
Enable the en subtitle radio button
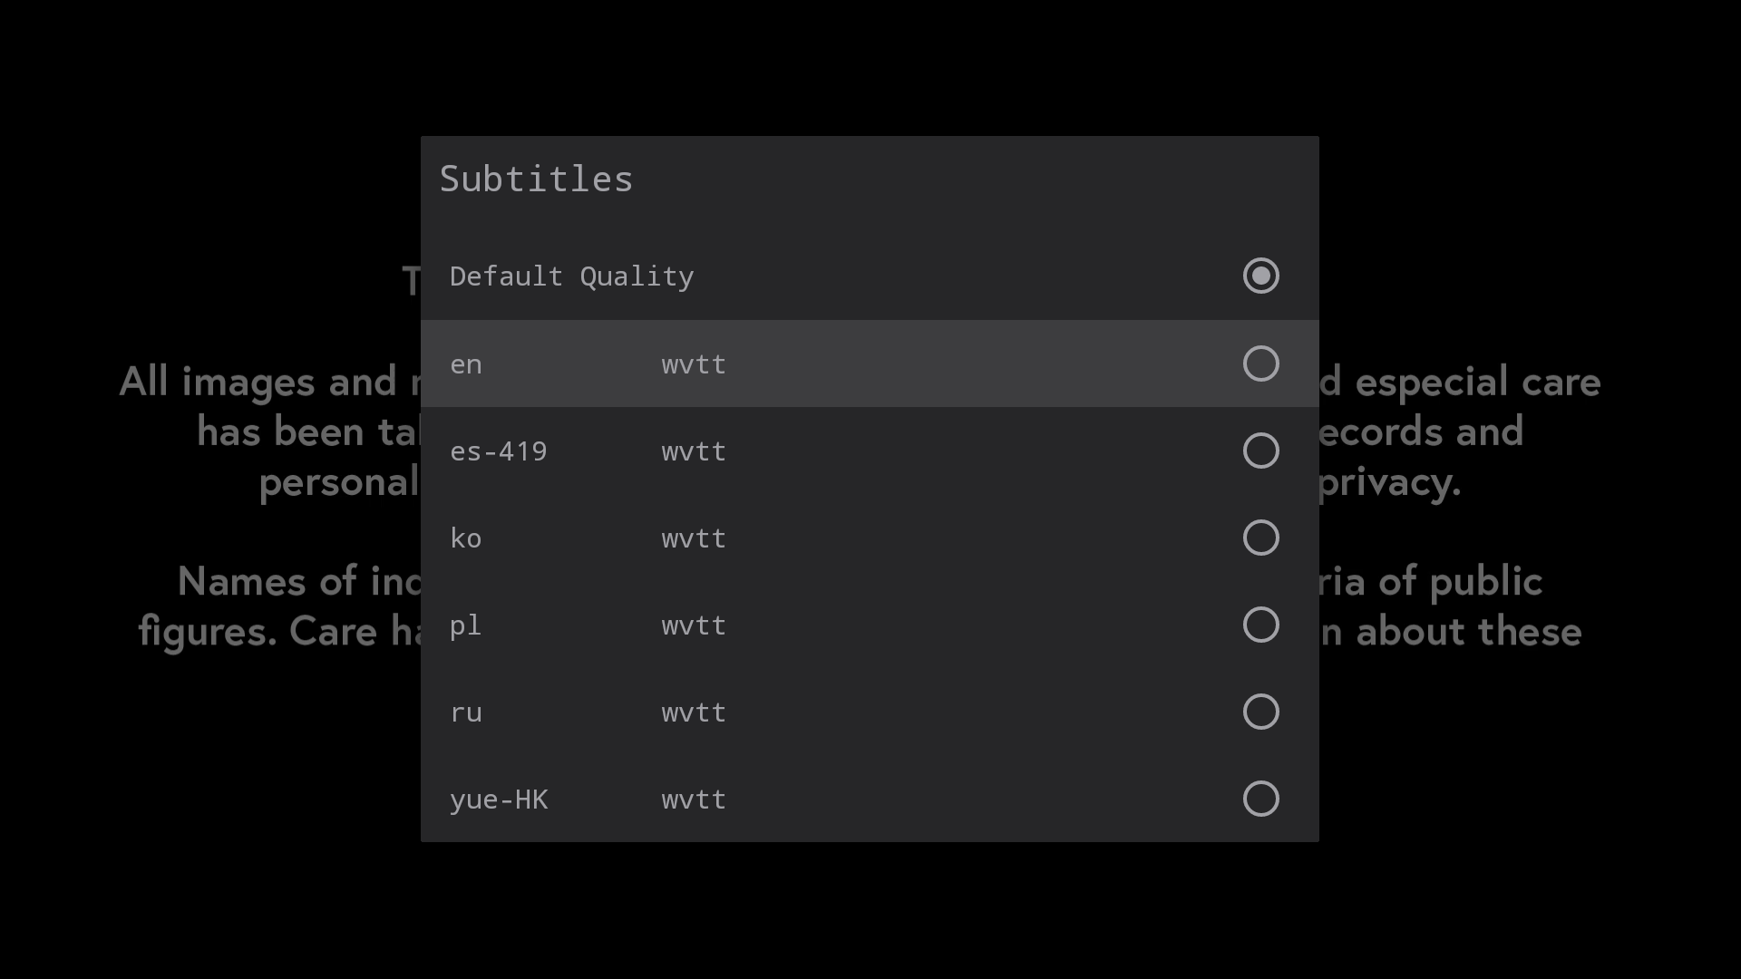pos(1260,363)
